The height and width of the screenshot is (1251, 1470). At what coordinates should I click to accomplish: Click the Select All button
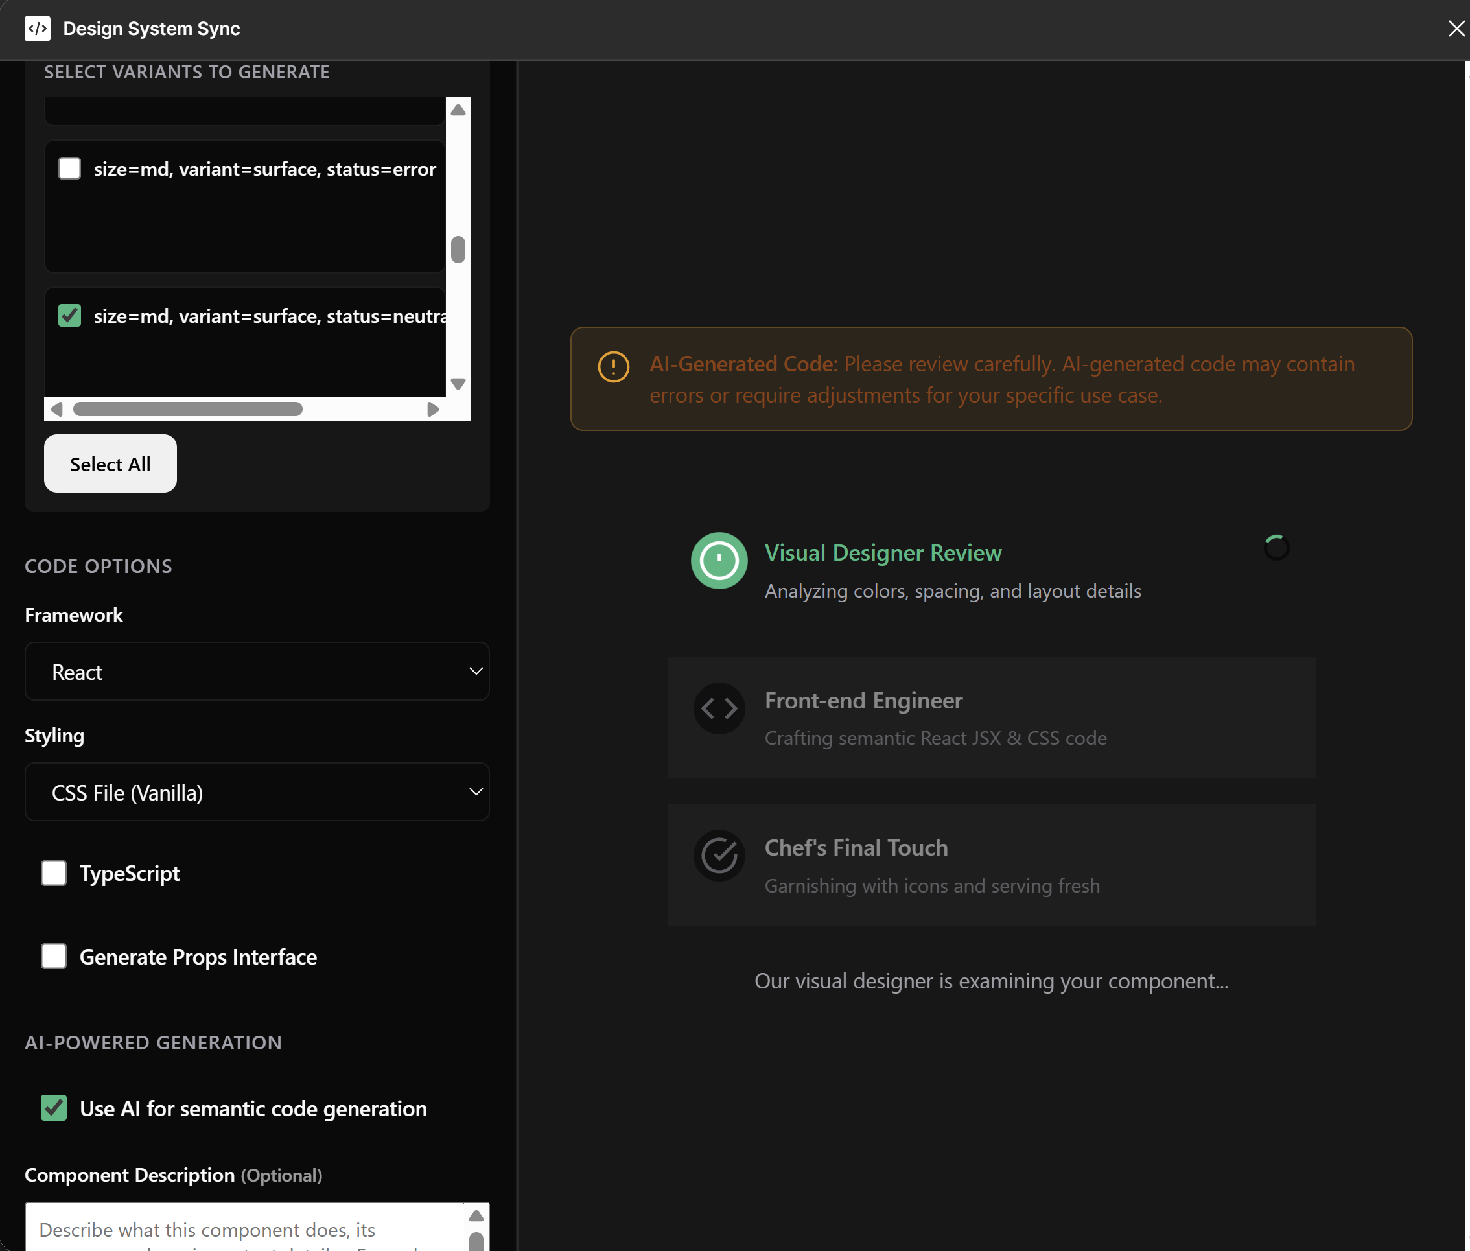pos(110,463)
